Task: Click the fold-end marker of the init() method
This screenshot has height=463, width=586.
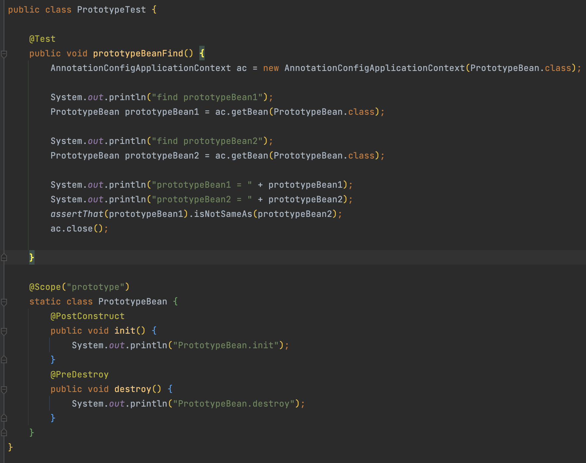Action: [x=4, y=360]
